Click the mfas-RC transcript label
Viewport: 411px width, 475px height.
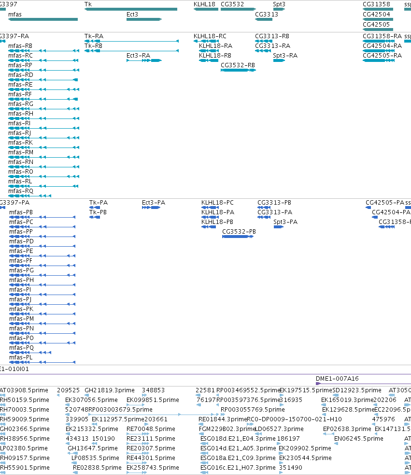[21, 56]
